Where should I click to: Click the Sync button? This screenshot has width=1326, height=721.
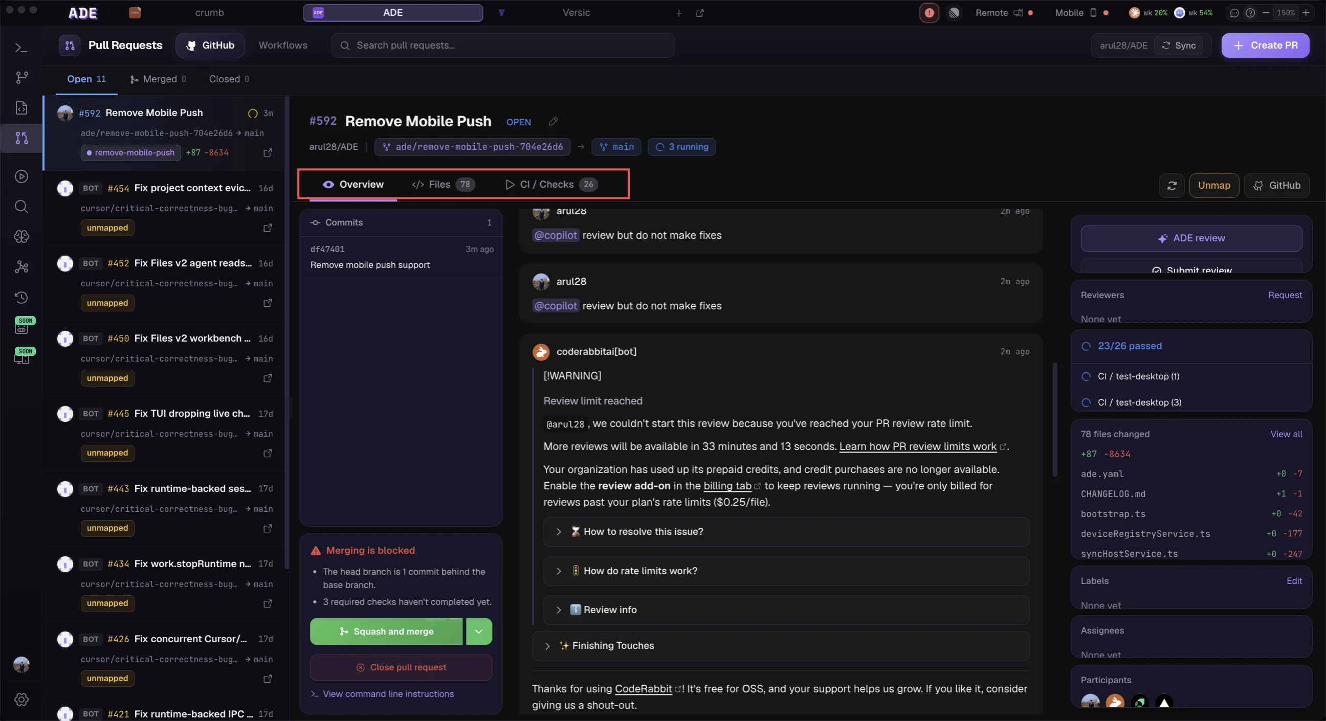[x=1178, y=46]
